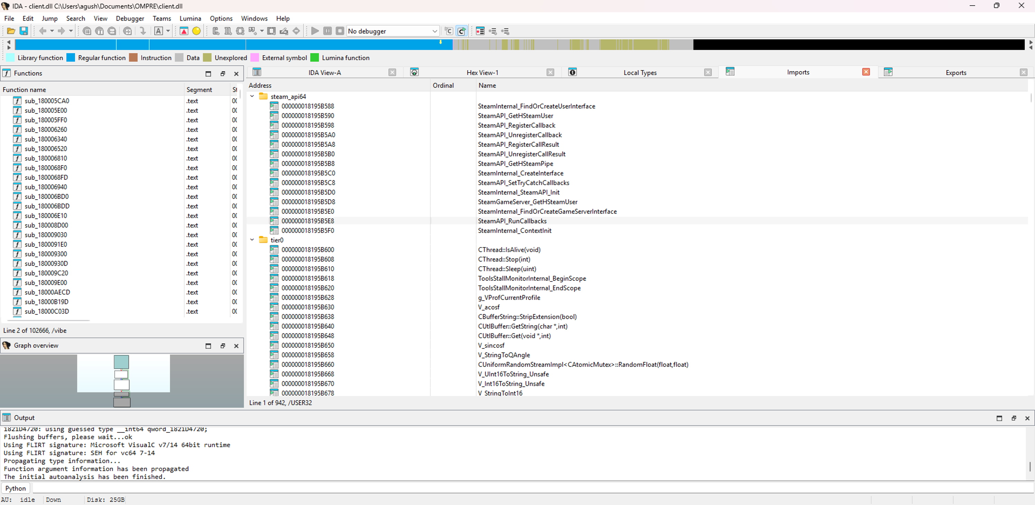Image resolution: width=1035 pixels, height=505 pixels.
Task: Open the jump back history dropdown arrow
Action: tap(52, 31)
